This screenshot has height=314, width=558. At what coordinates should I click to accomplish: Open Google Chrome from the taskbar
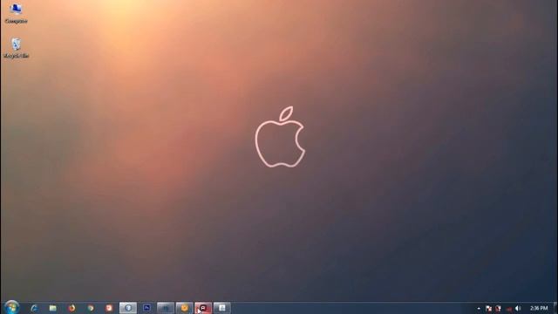point(91,308)
